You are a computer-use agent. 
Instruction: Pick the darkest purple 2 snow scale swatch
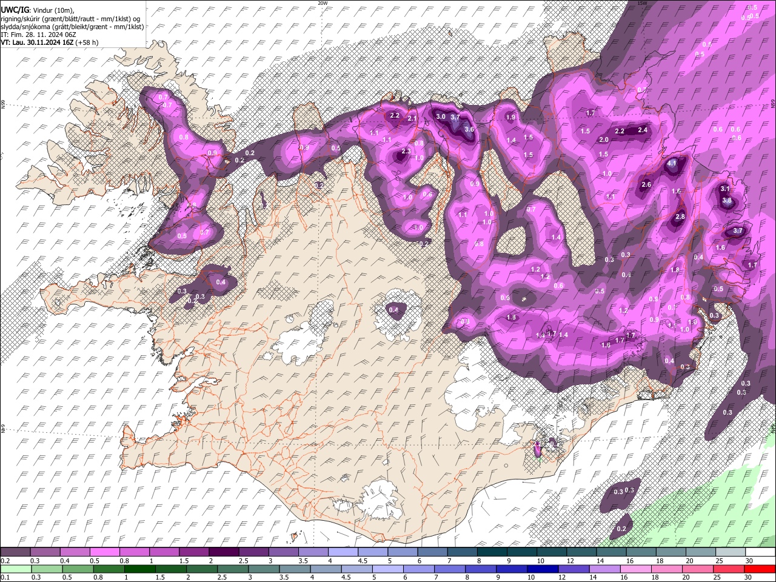pos(224,552)
